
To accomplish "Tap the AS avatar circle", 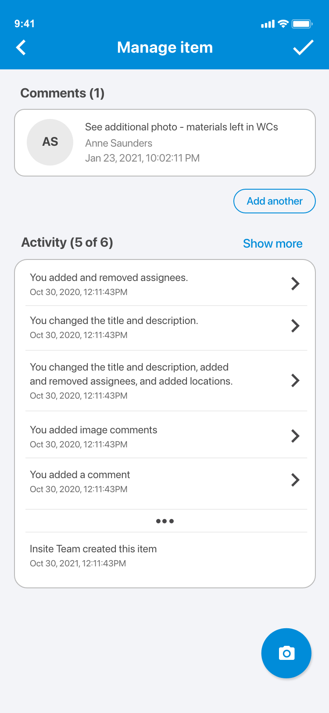I will click(50, 142).
